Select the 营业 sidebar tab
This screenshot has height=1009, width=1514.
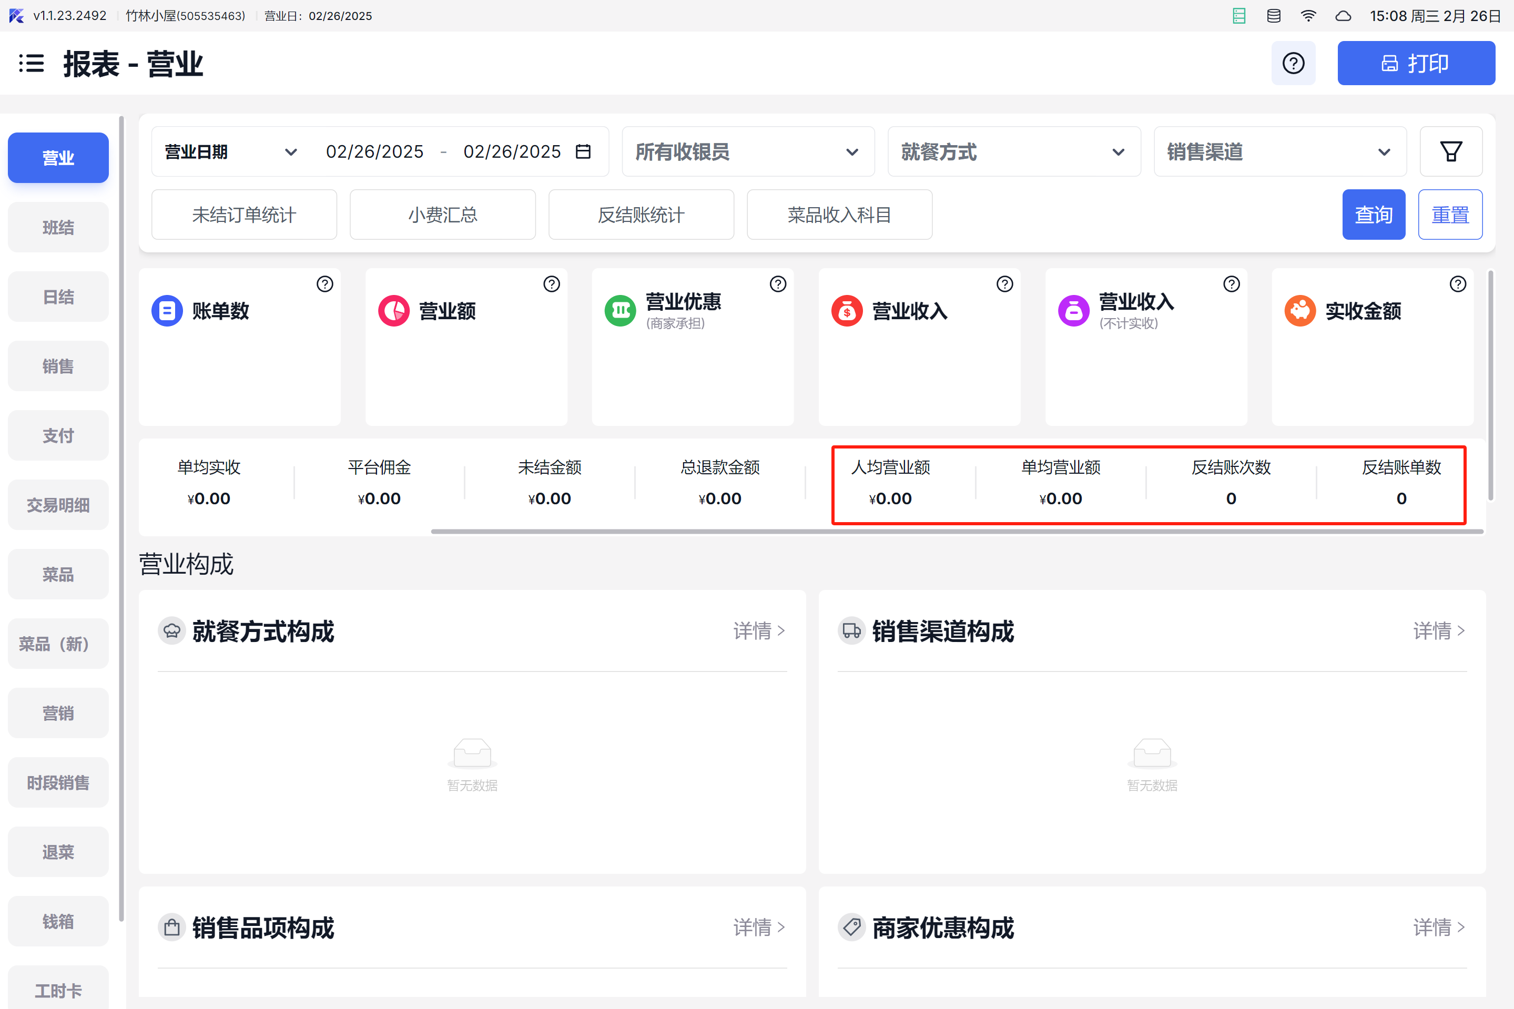58,158
